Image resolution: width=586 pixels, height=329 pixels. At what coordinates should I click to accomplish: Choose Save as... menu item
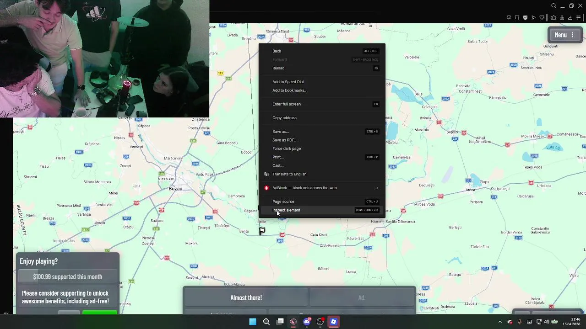coord(322,132)
